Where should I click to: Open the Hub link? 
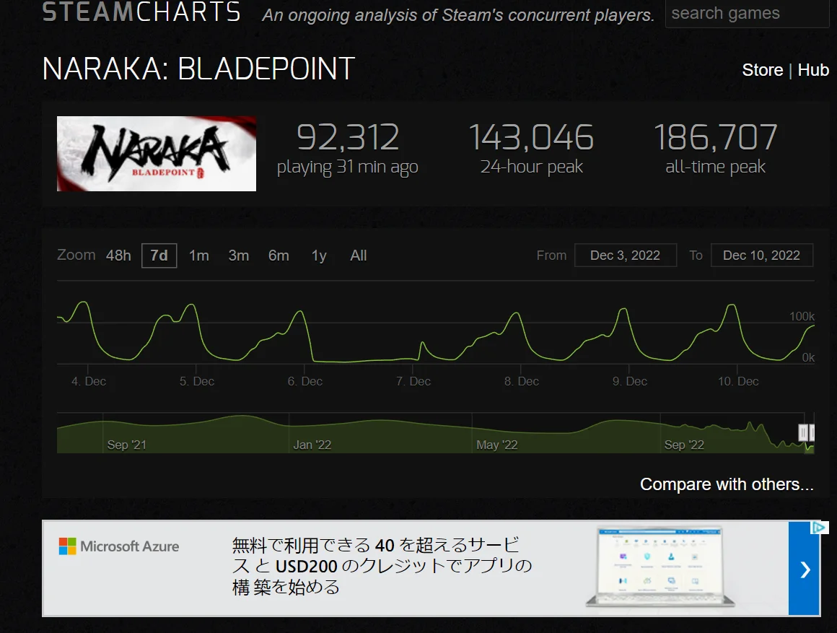pos(813,70)
